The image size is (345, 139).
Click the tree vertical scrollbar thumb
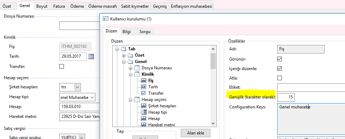[x=213, y=61]
